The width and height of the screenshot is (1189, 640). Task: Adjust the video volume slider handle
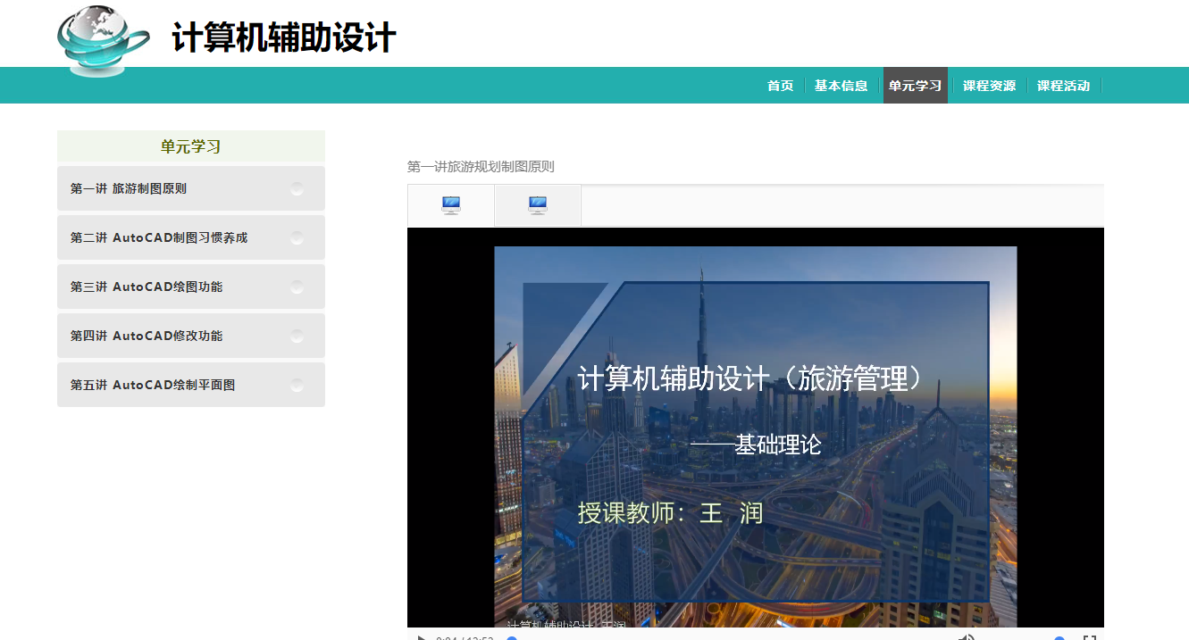(x=1059, y=637)
